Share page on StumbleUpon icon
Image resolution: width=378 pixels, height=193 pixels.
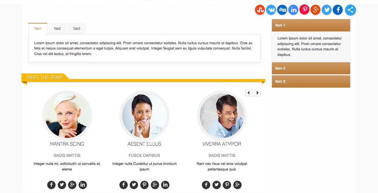[260, 10]
